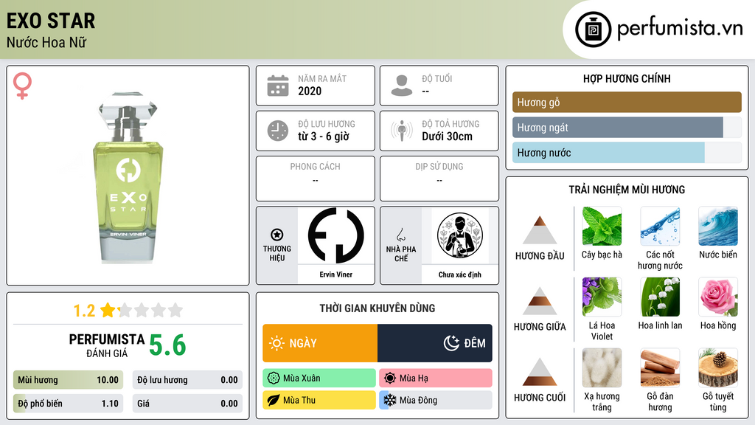
Task: Click the Hương ngát accord bar
Action: pos(627,128)
